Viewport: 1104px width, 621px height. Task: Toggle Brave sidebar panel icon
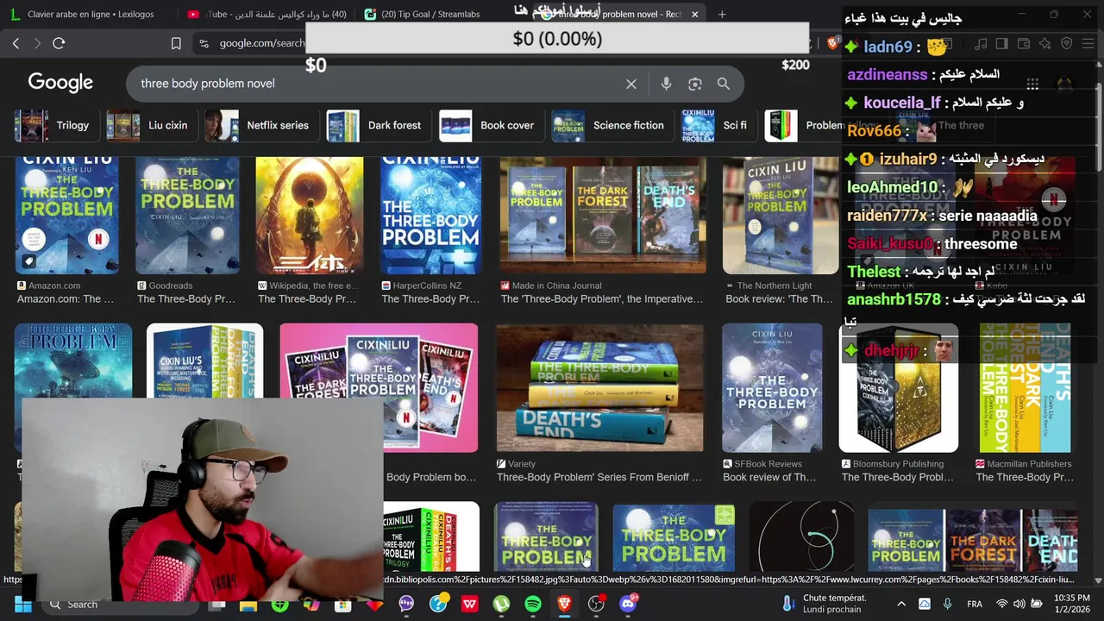pyautogui.click(x=1001, y=43)
